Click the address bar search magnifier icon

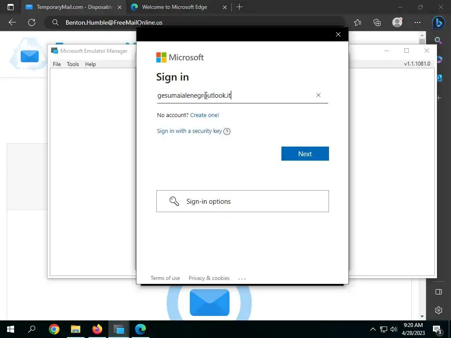click(x=55, y=22)
